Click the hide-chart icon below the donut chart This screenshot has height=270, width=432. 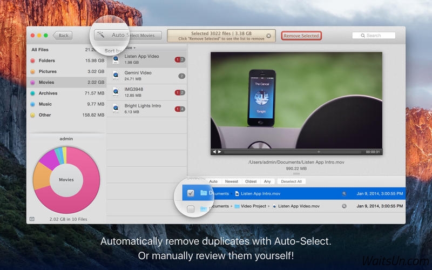pyautogui.click(x=32, y=219)
